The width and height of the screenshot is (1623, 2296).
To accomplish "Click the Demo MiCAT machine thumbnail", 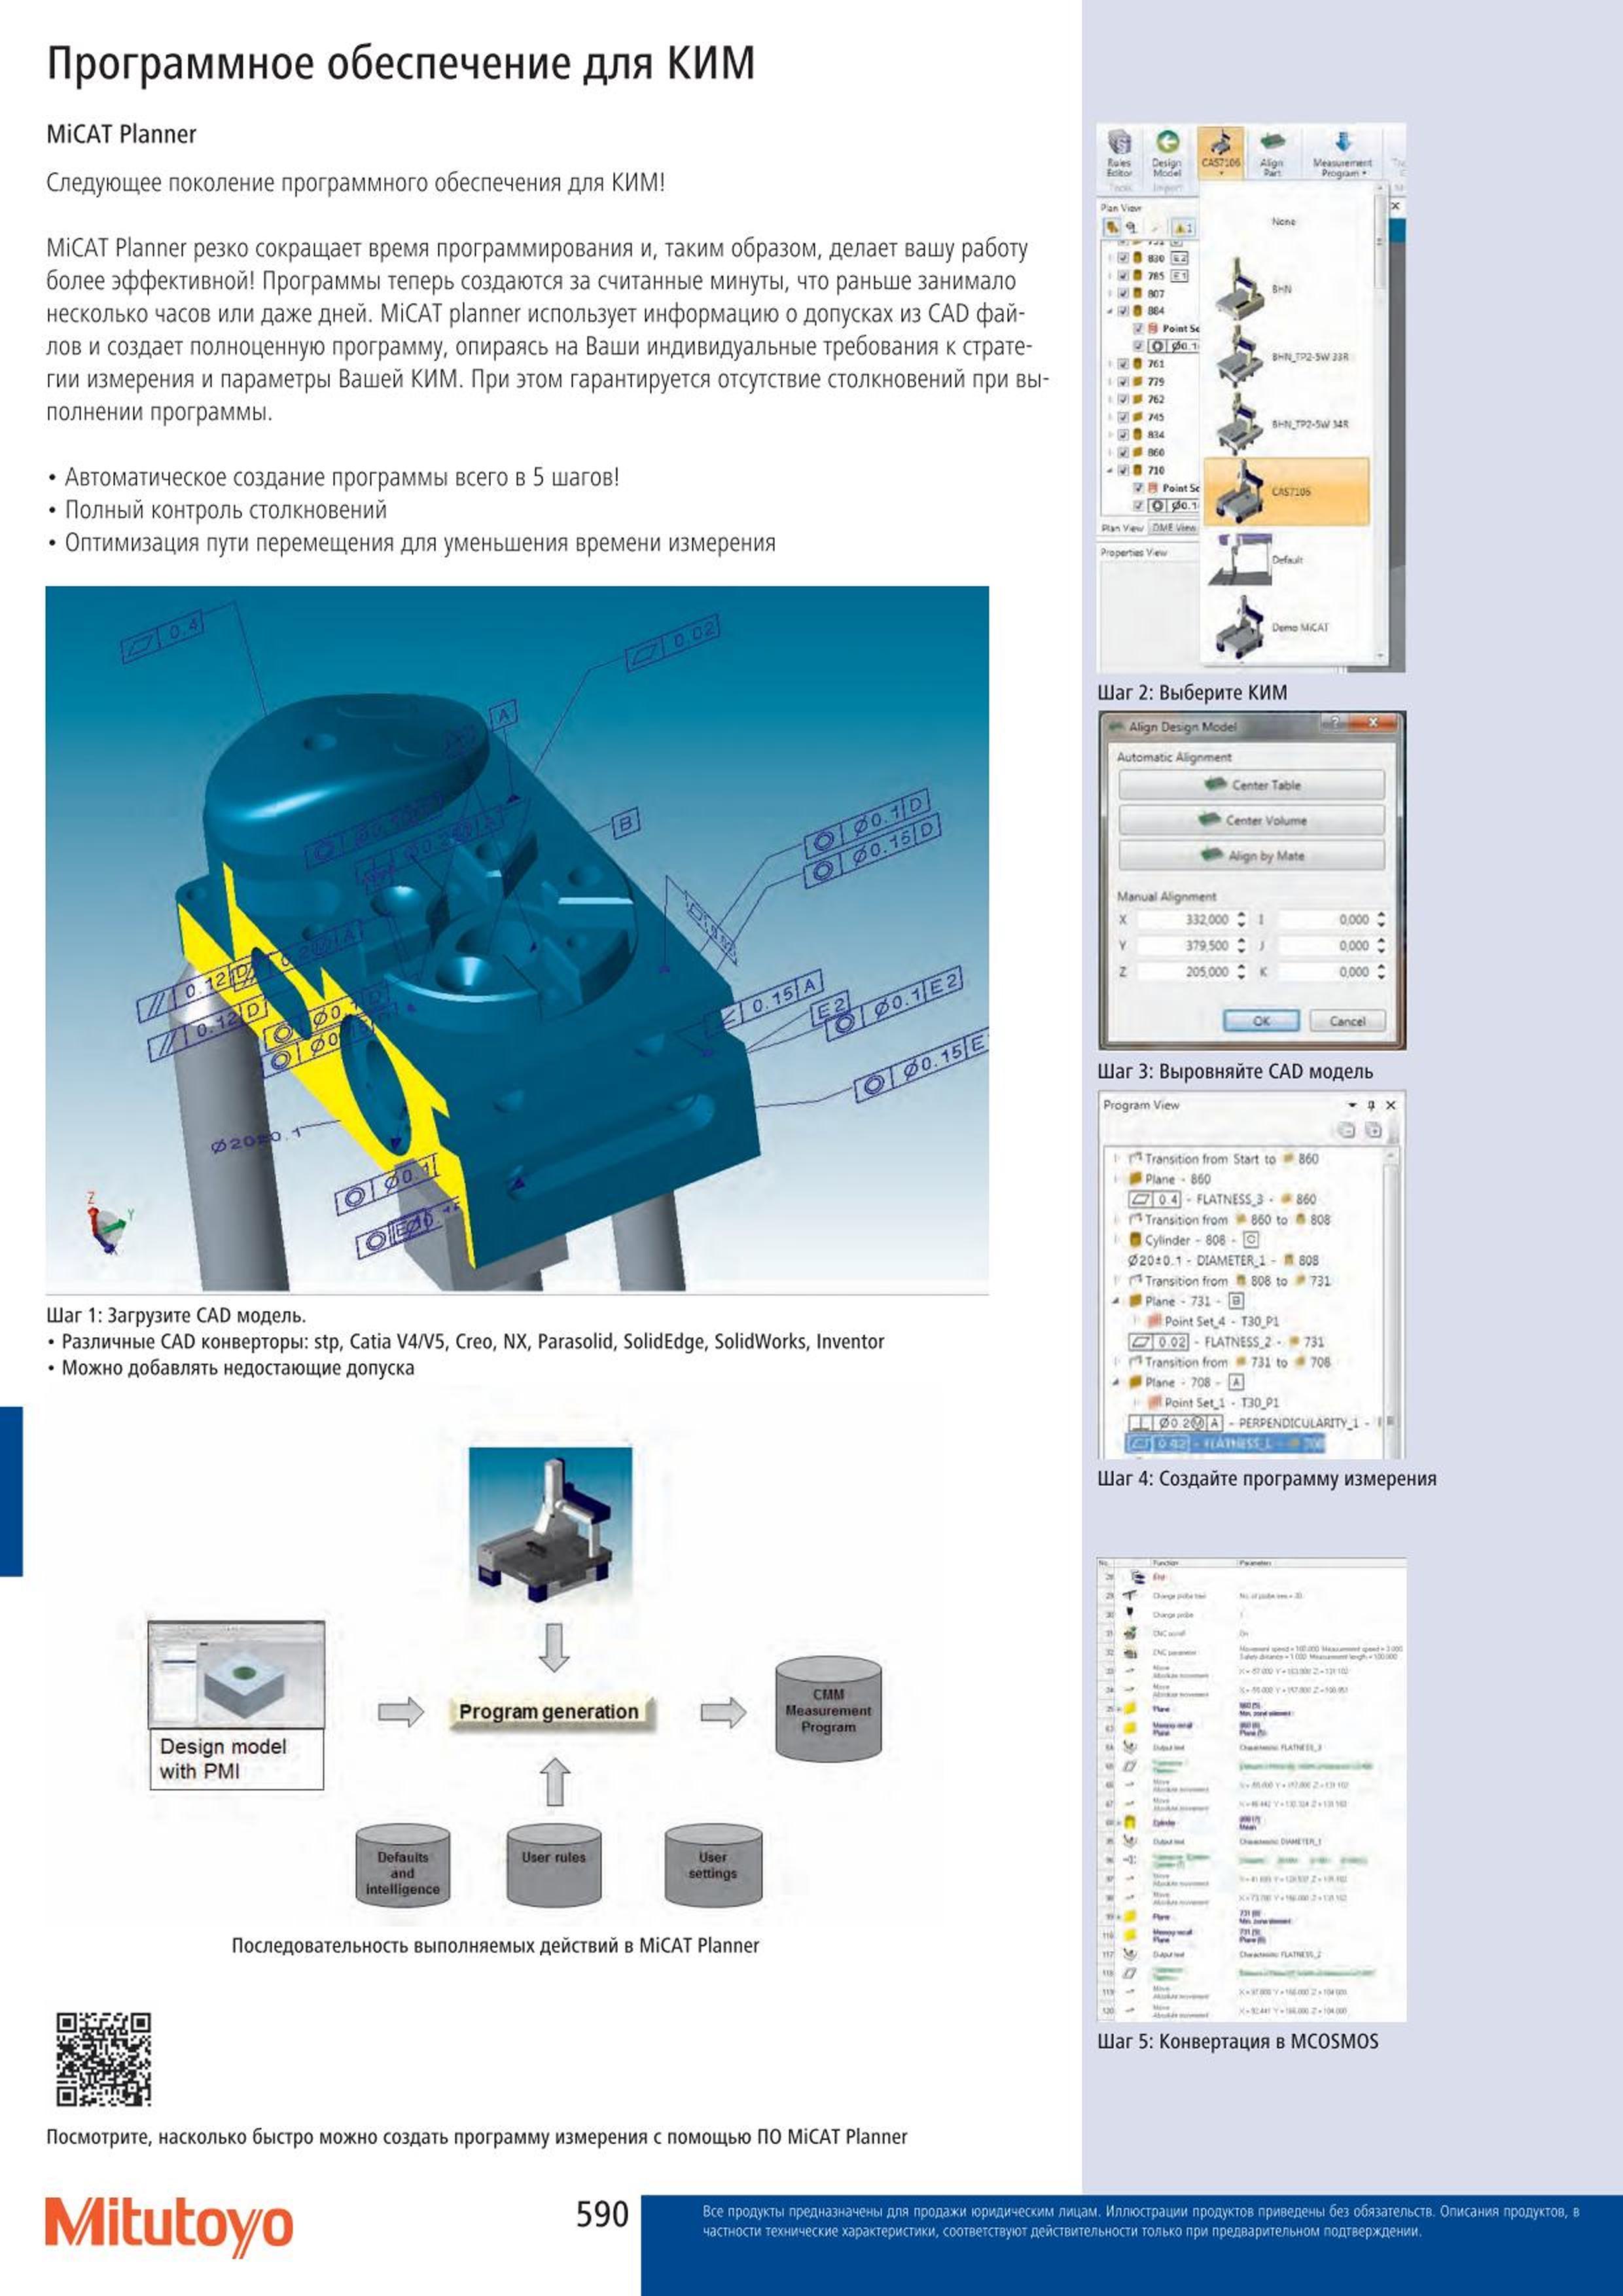I will tap(1241, 628).
